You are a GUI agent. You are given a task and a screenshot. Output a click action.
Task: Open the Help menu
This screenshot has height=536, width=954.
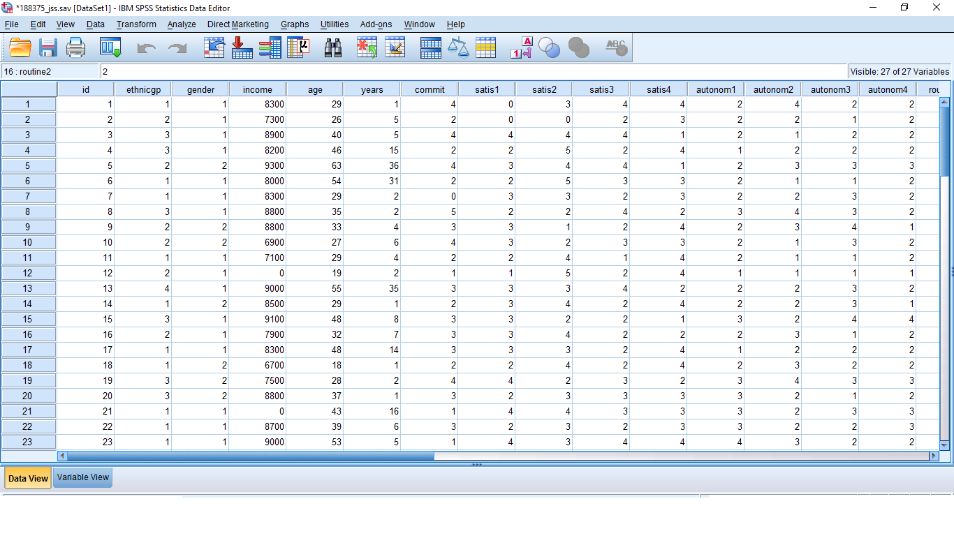(x=456, y=24)
